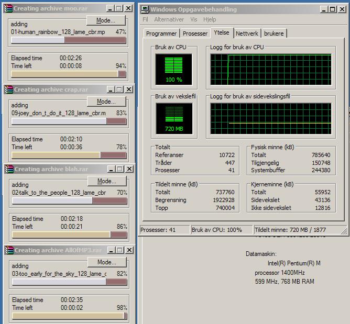Click filename 01-human_rainbow_128_lame_cbr.mp

click(58, 32)
